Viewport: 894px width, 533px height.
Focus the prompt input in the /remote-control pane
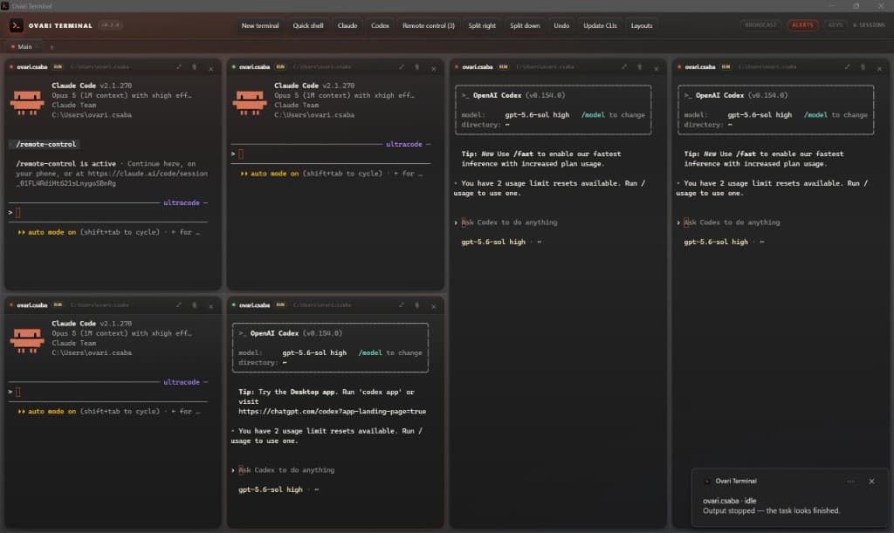pos(108,212)
